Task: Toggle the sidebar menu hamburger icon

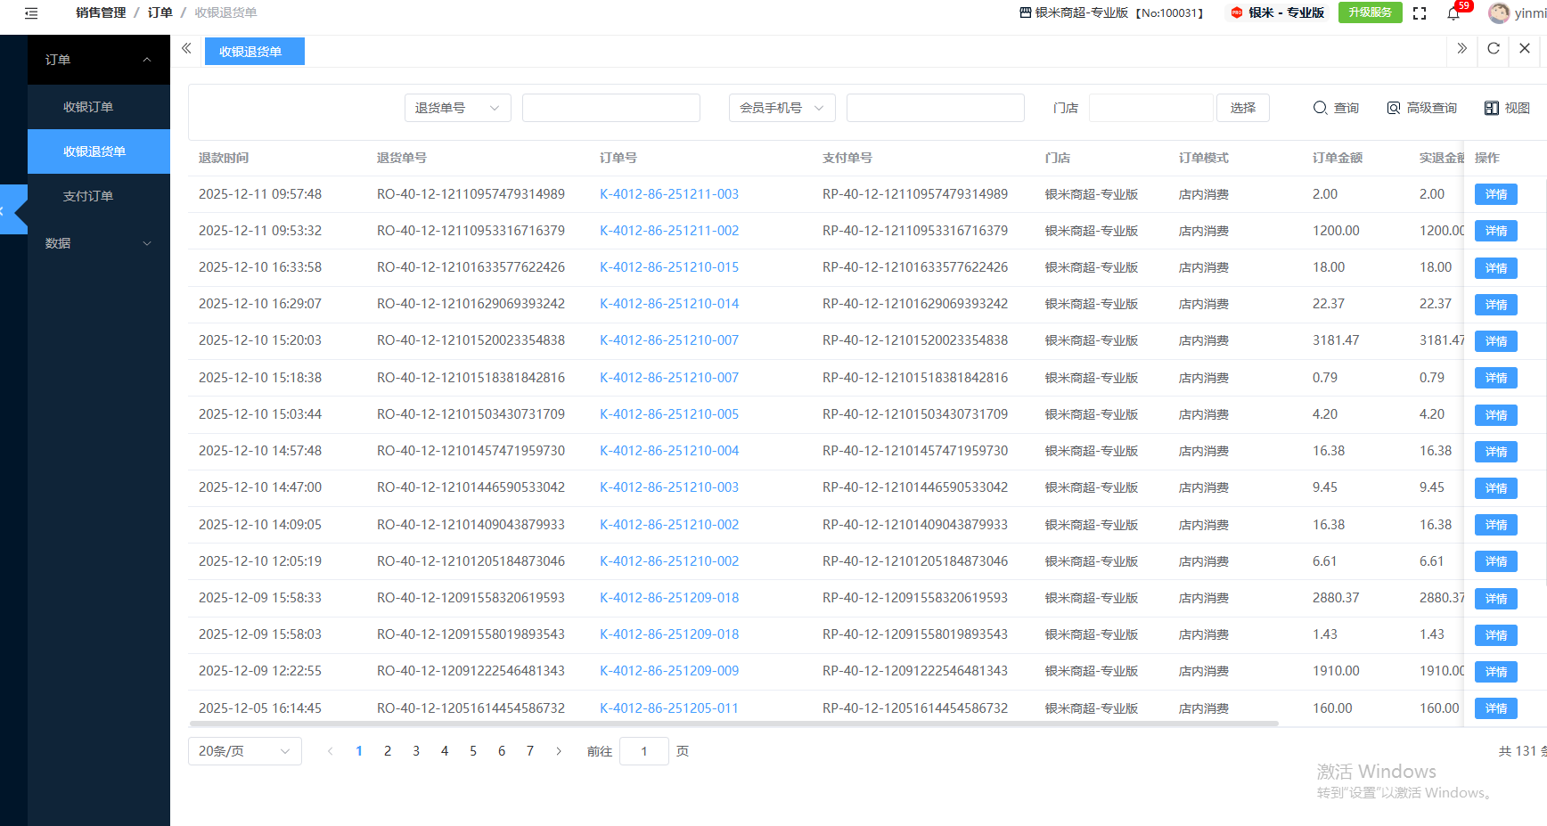Action: 31,13
